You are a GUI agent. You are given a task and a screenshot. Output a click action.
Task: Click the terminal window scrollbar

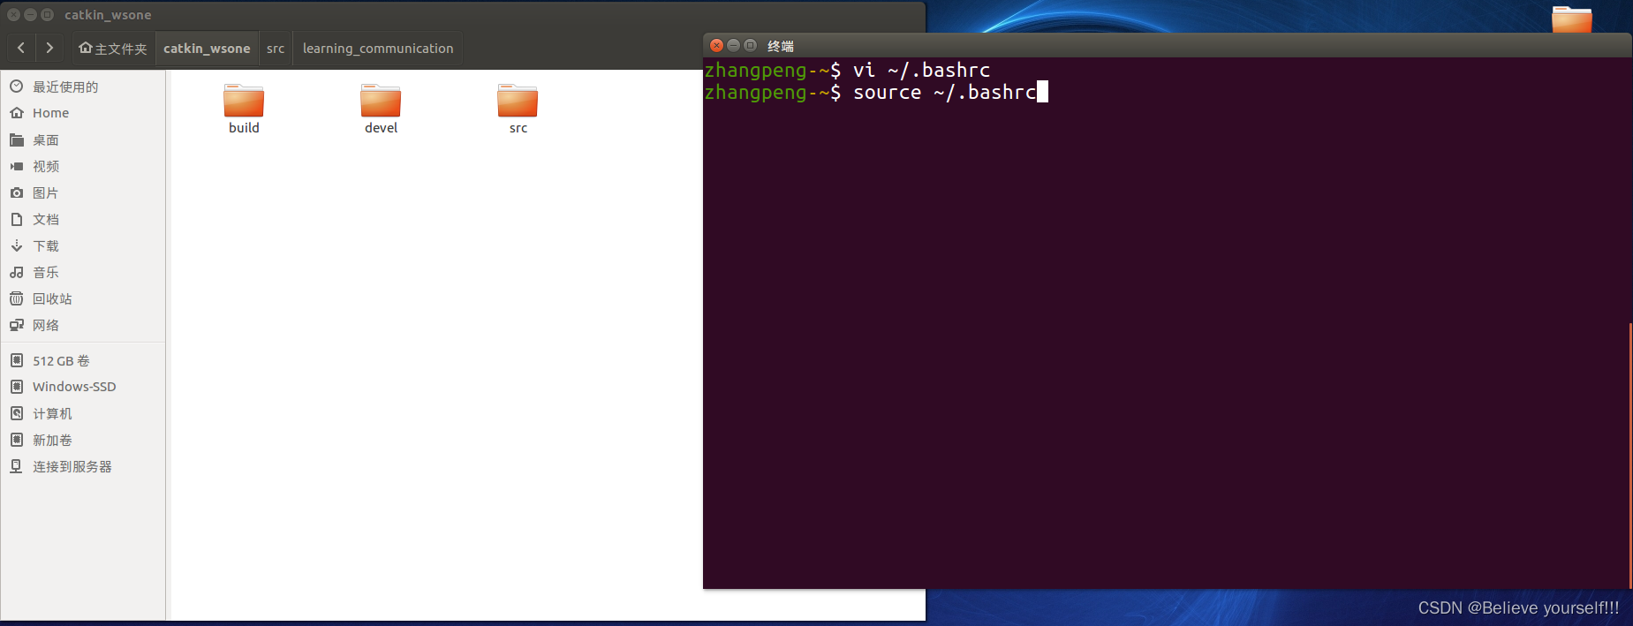coord(1629,456)
